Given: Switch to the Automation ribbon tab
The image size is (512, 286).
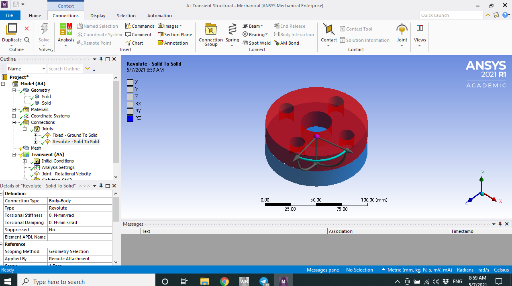Looking at the screenshot, I should [159, 16].
